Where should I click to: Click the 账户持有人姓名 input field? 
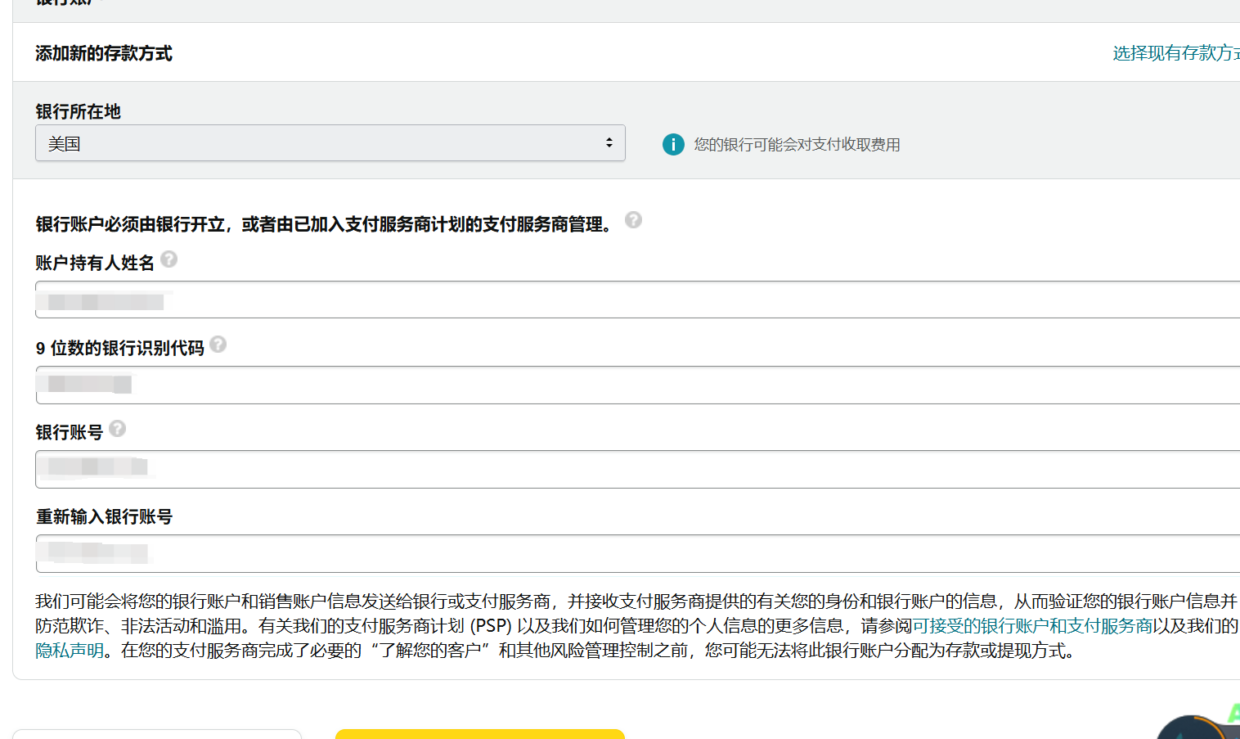coord(327,300)
